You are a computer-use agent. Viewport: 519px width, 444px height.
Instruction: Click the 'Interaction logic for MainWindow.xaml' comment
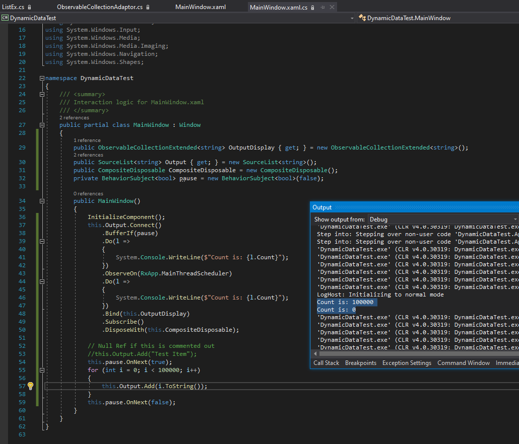pos(132,102)
